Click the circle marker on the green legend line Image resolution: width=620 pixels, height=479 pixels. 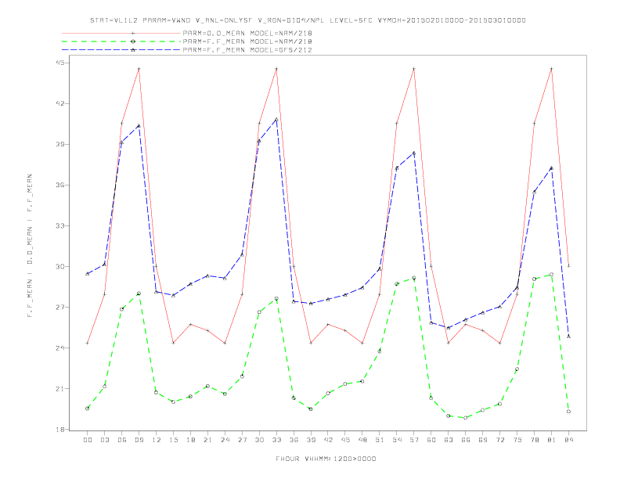(133, 41)
